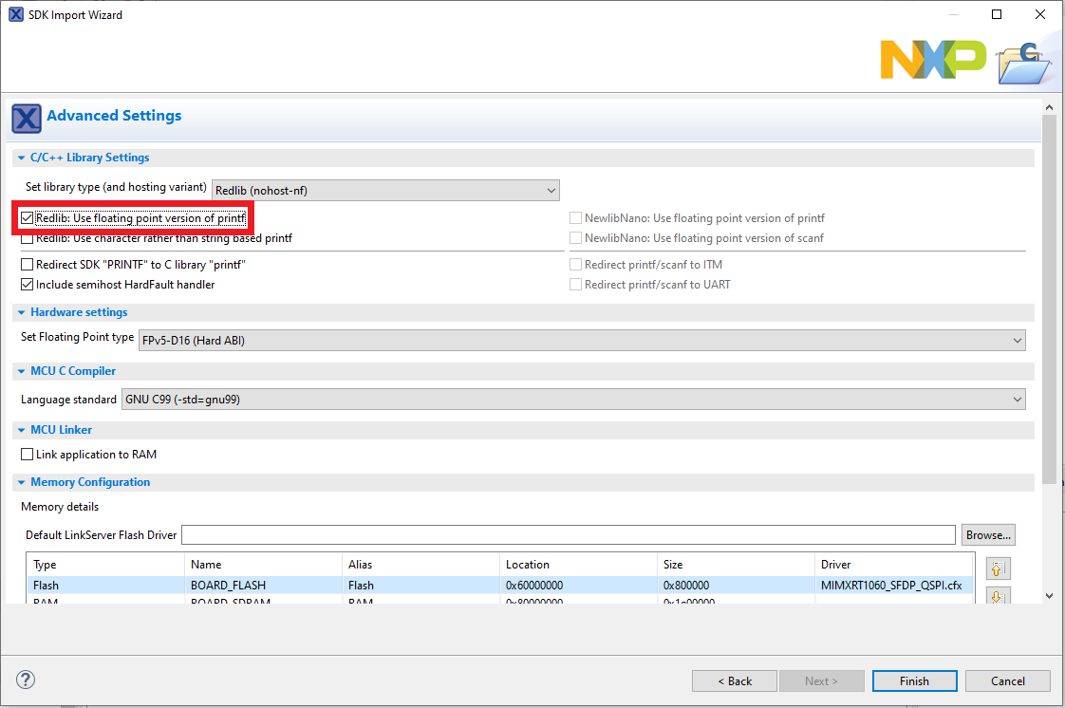Click the move-up arrow beside memory table
This screenshot has width=1065, height=708.
coord(999,568)
